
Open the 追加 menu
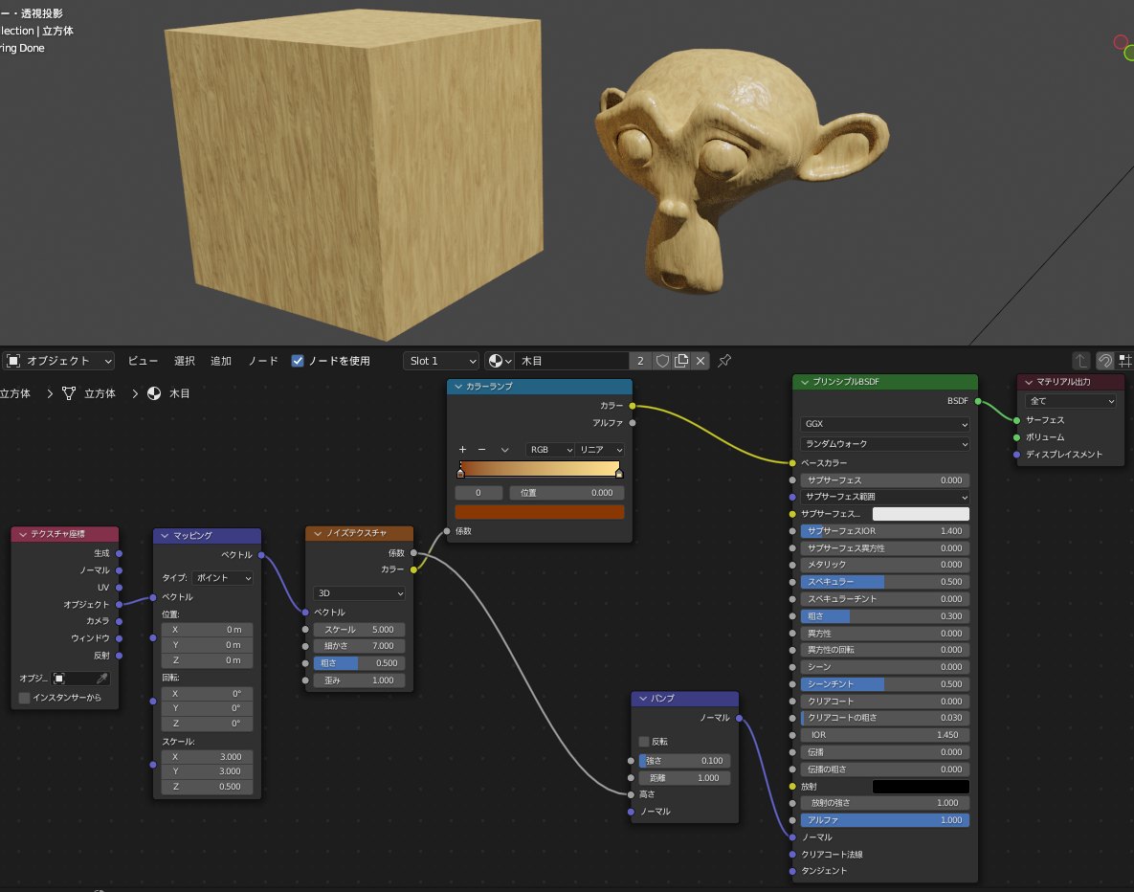click(221, 360)
